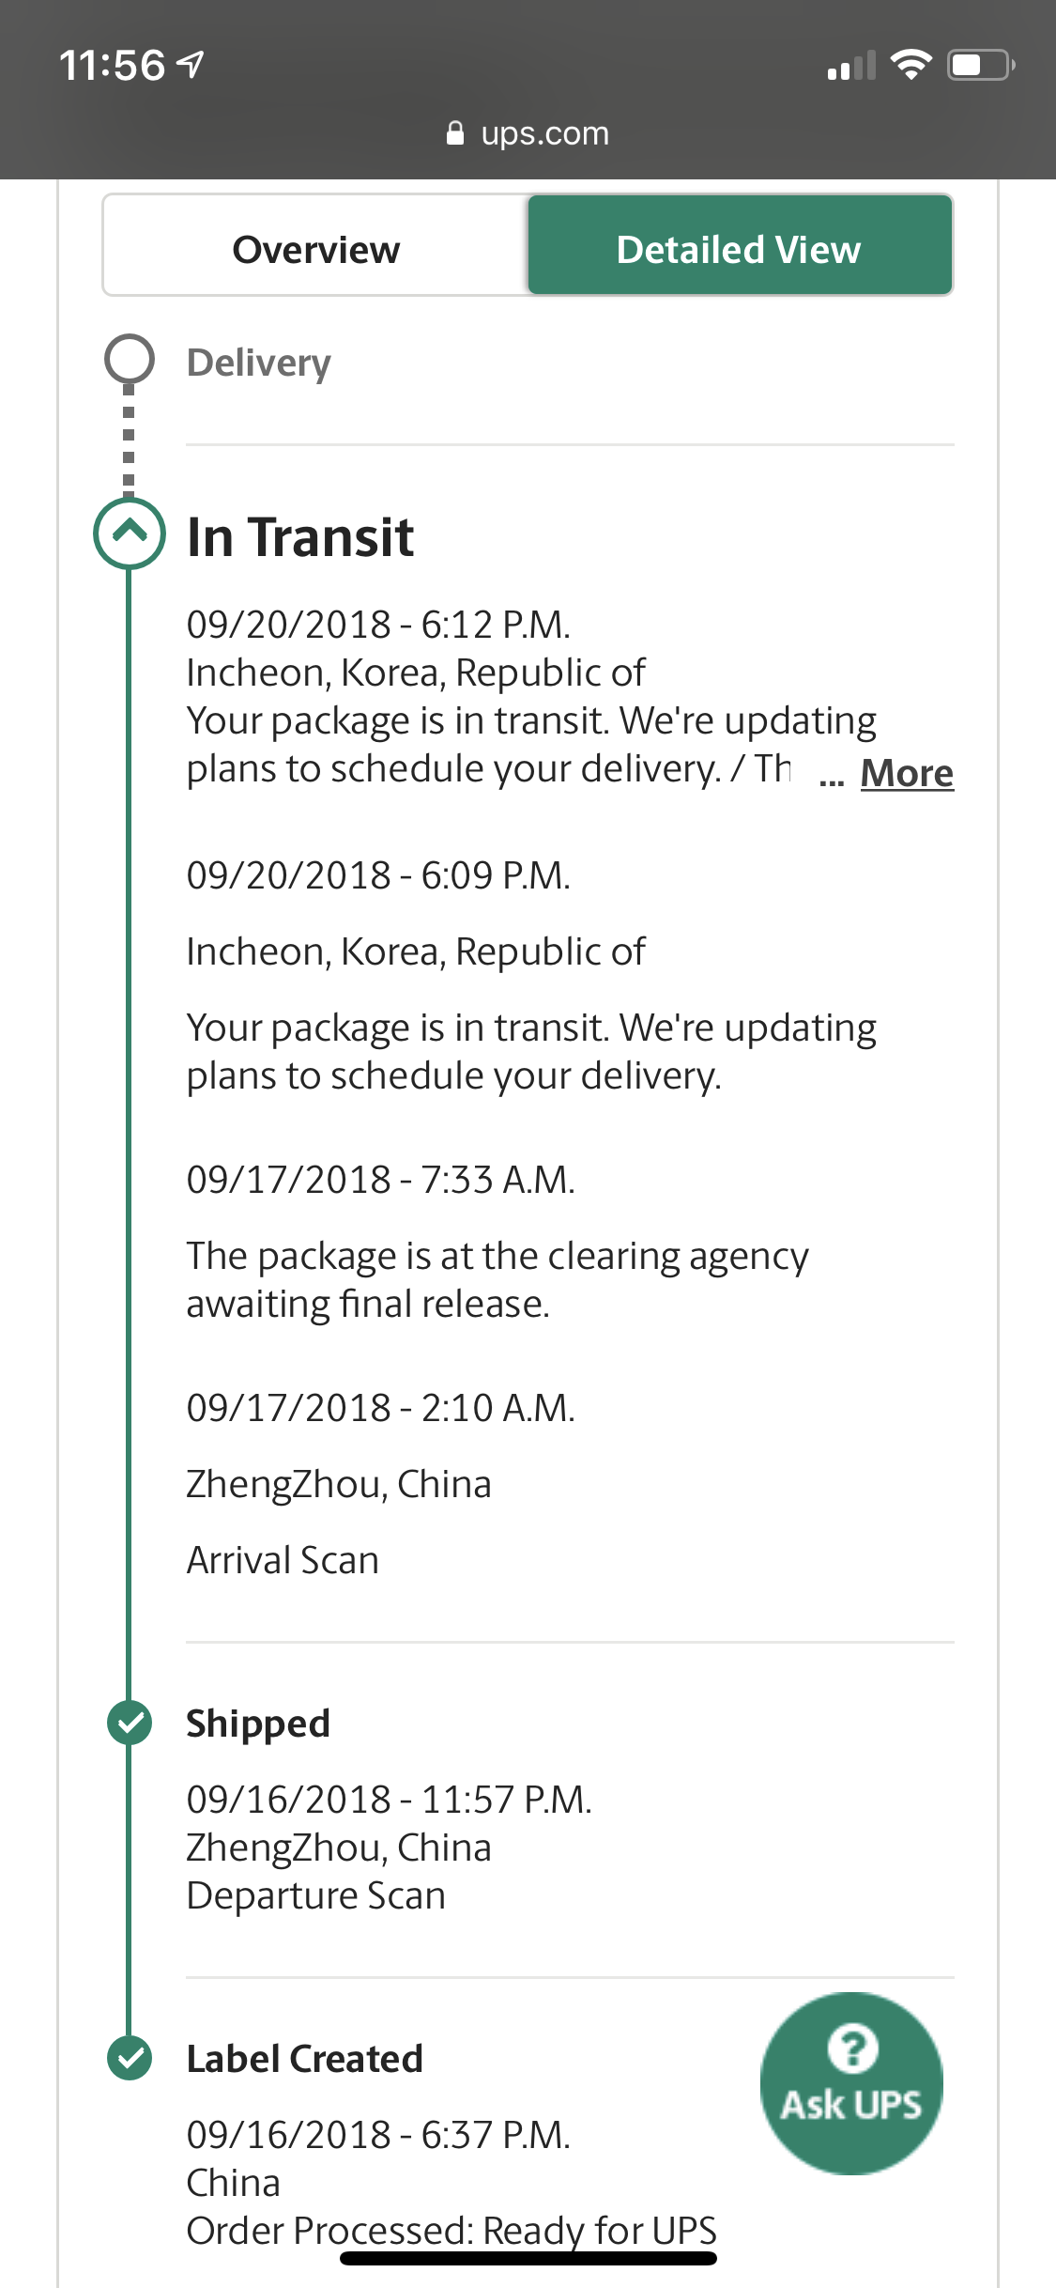Tap the home indicator bar at bottom
The height and width of the screenshot is (2288, 1056).
click(528, 2258)
